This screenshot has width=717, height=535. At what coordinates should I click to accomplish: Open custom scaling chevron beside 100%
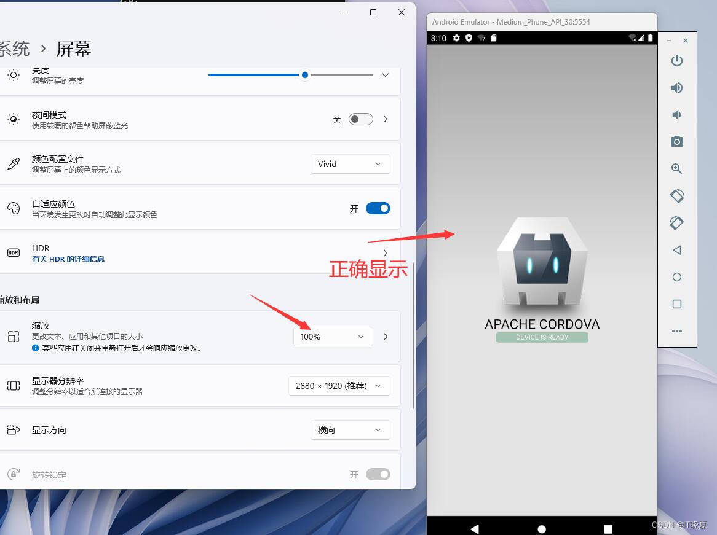(386, 337)
